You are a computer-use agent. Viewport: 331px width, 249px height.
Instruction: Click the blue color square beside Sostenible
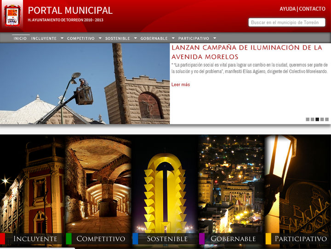click(x=135, y=238)
